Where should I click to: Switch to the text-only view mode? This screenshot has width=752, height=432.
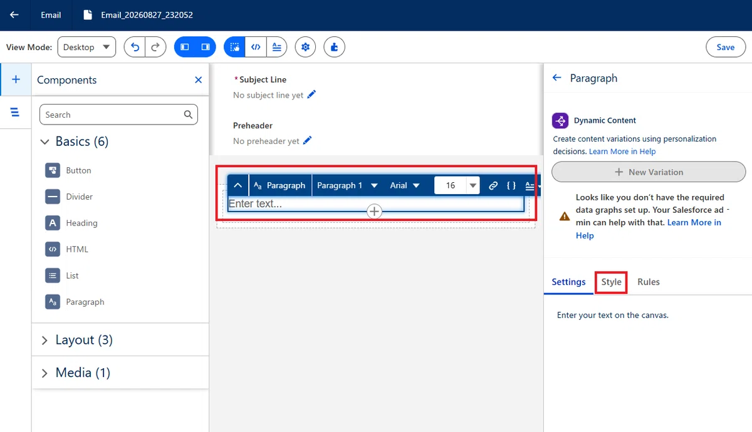point(276,47)
